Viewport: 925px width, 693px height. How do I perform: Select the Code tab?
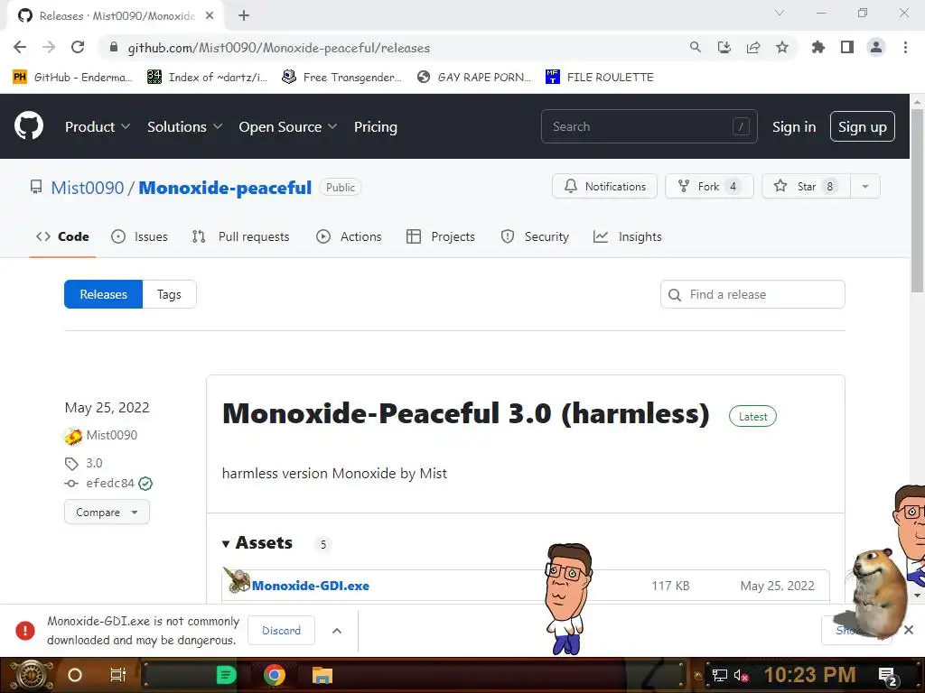click(x=62, y=236)
